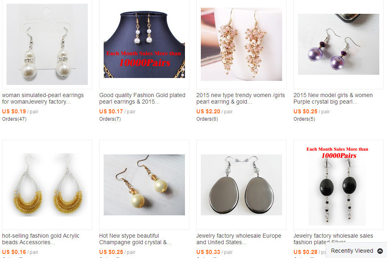The width and height of the screenshot is (387, 258).
Task: View black oval bead silver earrings image
Action: pos(338,185)
